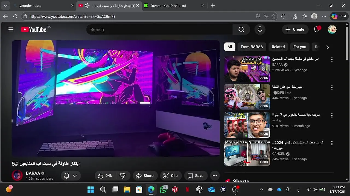Open media control music icon

coord(294,16)
